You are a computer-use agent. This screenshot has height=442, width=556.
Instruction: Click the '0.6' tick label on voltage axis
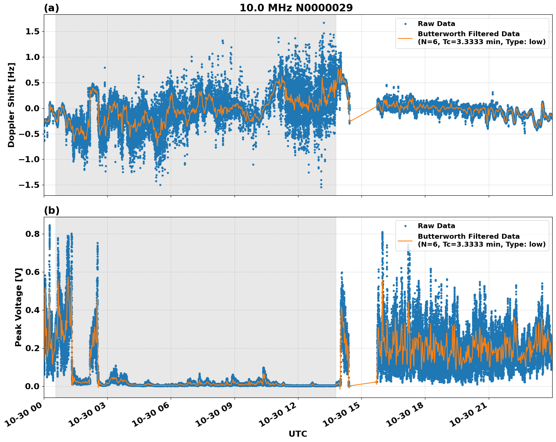click(33, 272)
